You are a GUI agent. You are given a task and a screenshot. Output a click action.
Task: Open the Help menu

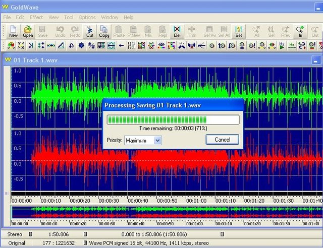tap(128, 18)
